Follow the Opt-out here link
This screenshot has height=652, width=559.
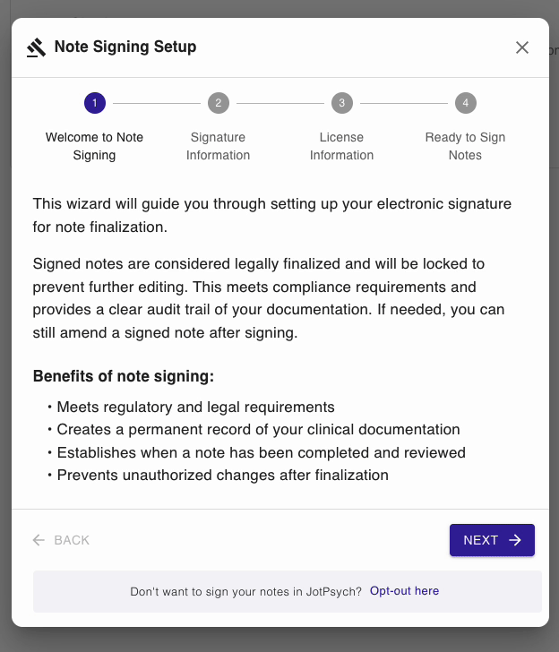[x=404, y=591]
